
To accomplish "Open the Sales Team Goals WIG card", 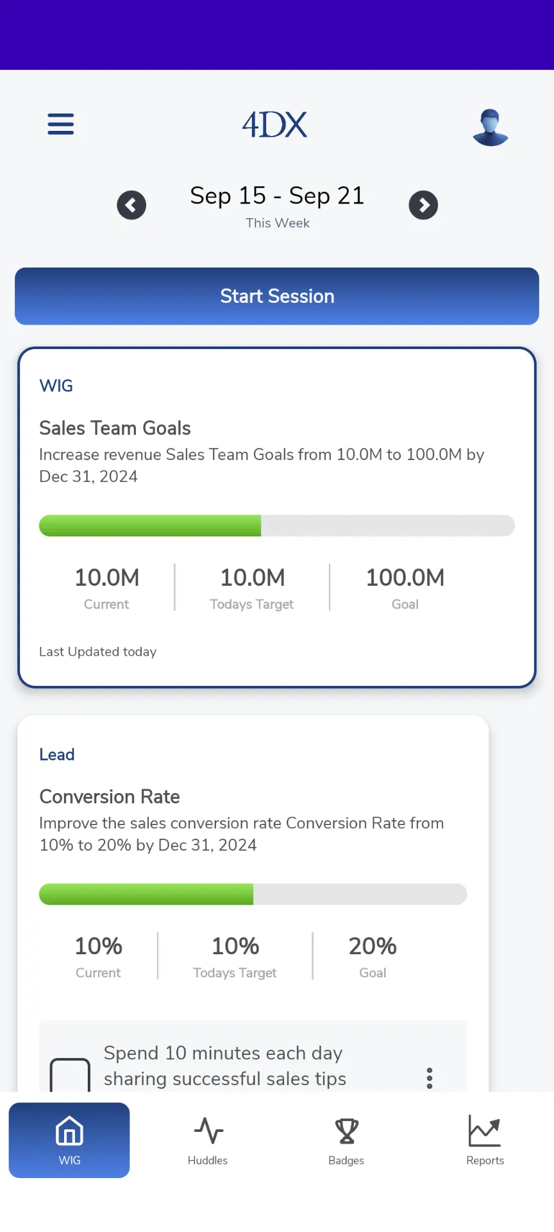I will coord(277,518).
